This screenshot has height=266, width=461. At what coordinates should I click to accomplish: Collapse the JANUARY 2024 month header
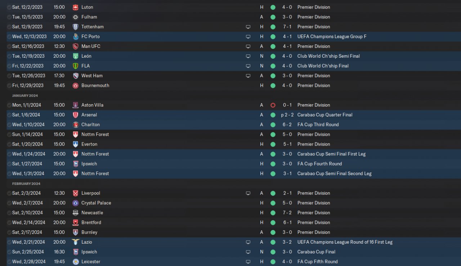point(25,96)
